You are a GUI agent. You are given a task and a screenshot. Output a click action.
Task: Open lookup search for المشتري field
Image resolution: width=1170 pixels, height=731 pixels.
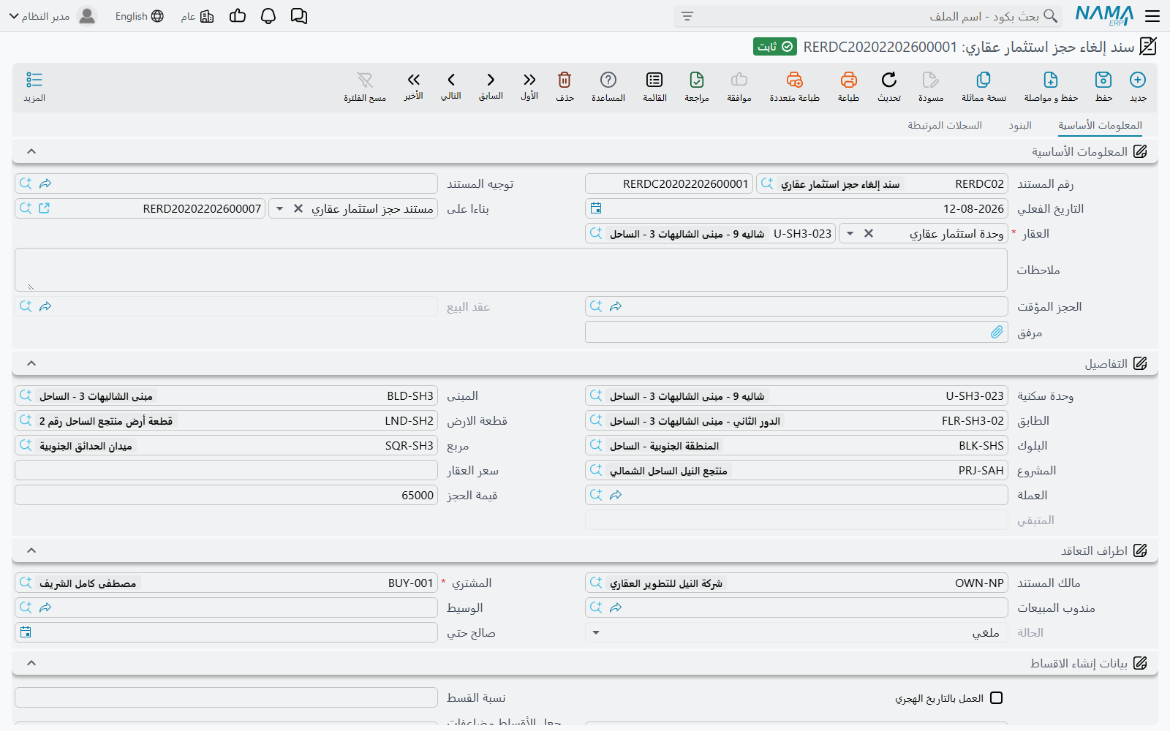(26, 583)
